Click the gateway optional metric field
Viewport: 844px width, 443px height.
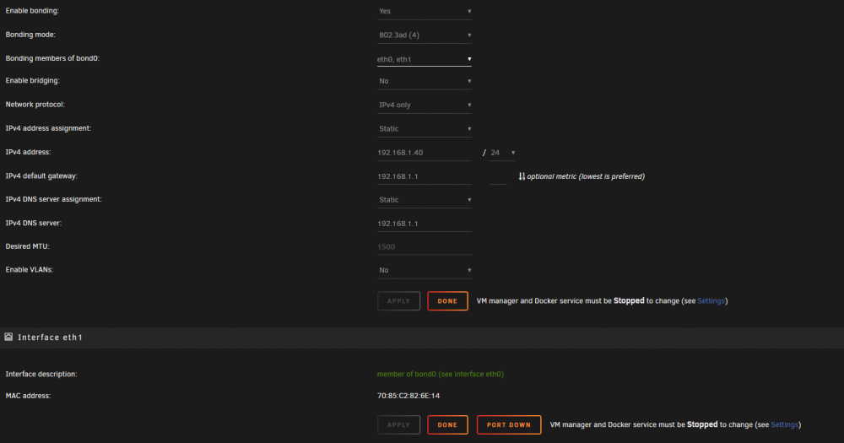pos(498,176)
